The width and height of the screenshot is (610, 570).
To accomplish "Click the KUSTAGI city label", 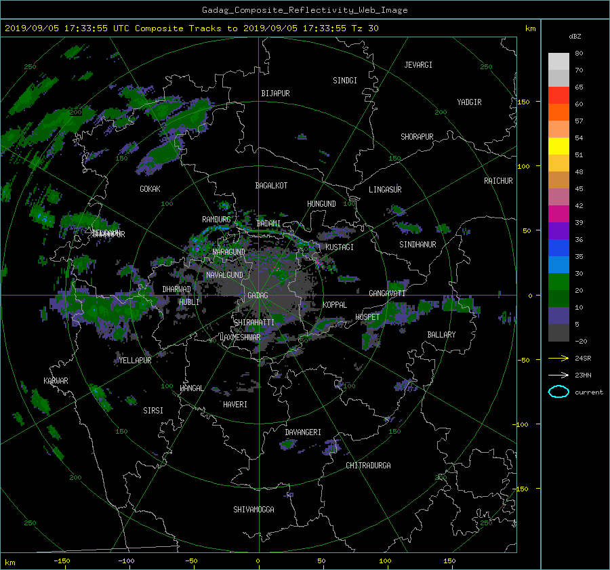I will click(x=340, y=247).
